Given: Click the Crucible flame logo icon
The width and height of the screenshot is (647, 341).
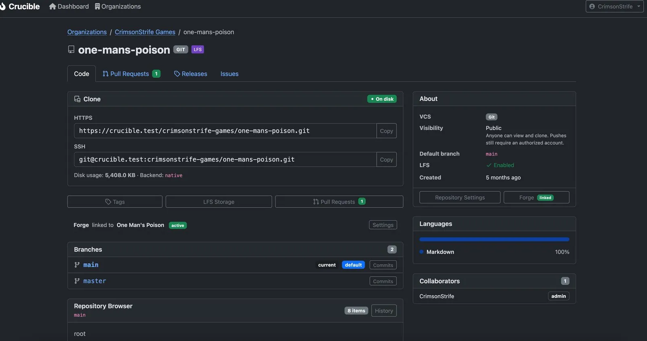Looking at the screenshot, I should (2, 6).
